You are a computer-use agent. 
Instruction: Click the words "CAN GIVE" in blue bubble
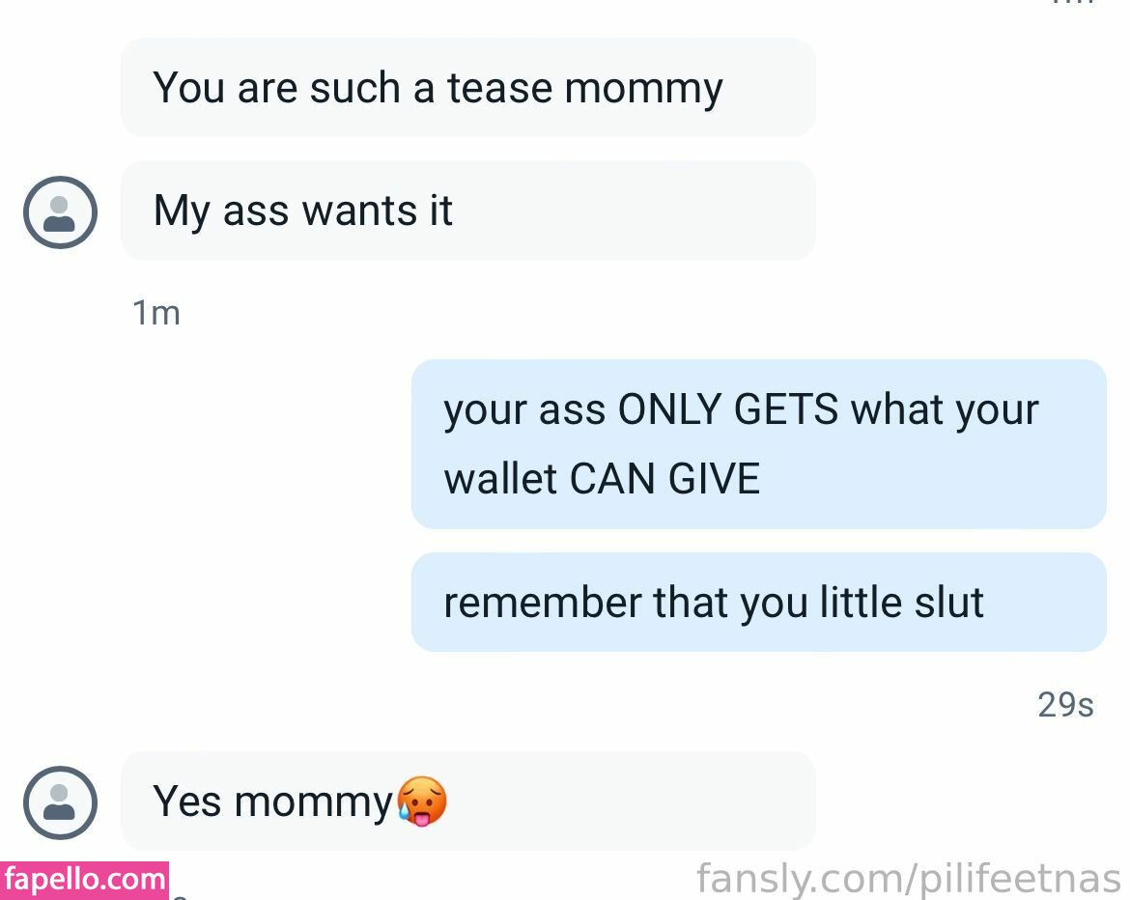pos(664,478)
